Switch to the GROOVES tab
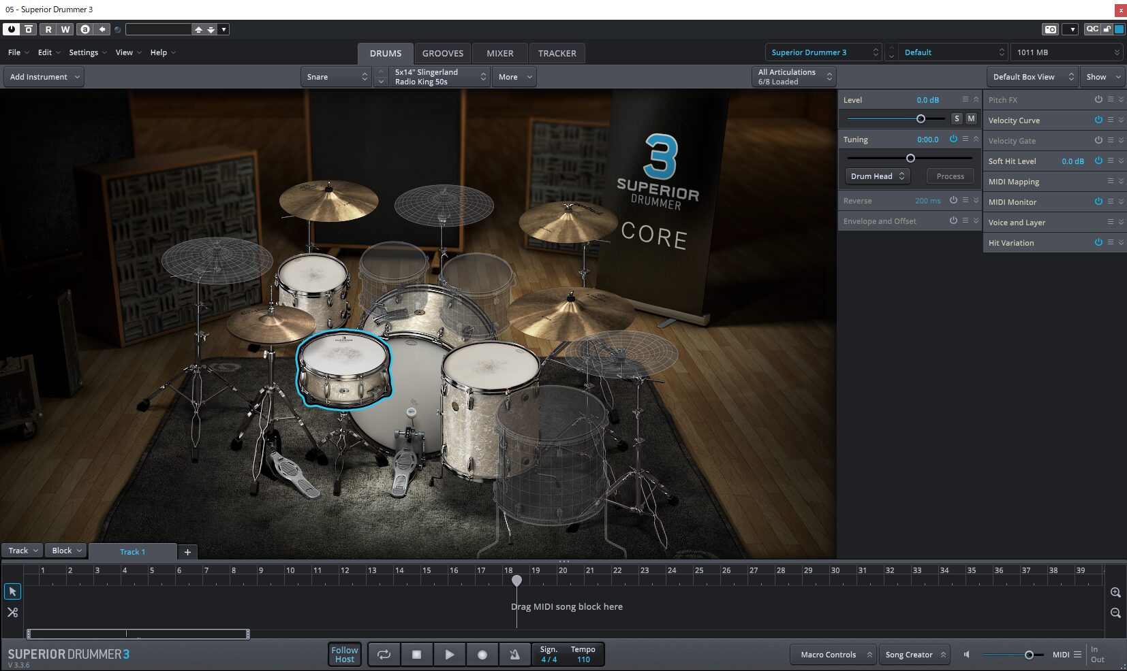Image resolution: width=1127 pixels, height=671 pixels. pyautogui.click(x=443, y=53)
